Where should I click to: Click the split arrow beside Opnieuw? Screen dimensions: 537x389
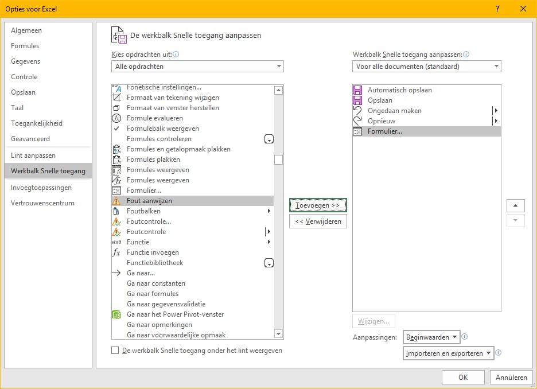coord(496,121)
